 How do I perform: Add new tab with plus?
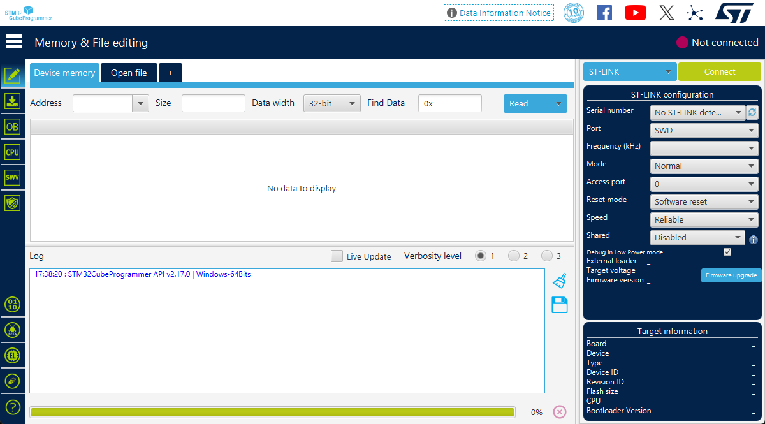(x=170, y=73)
